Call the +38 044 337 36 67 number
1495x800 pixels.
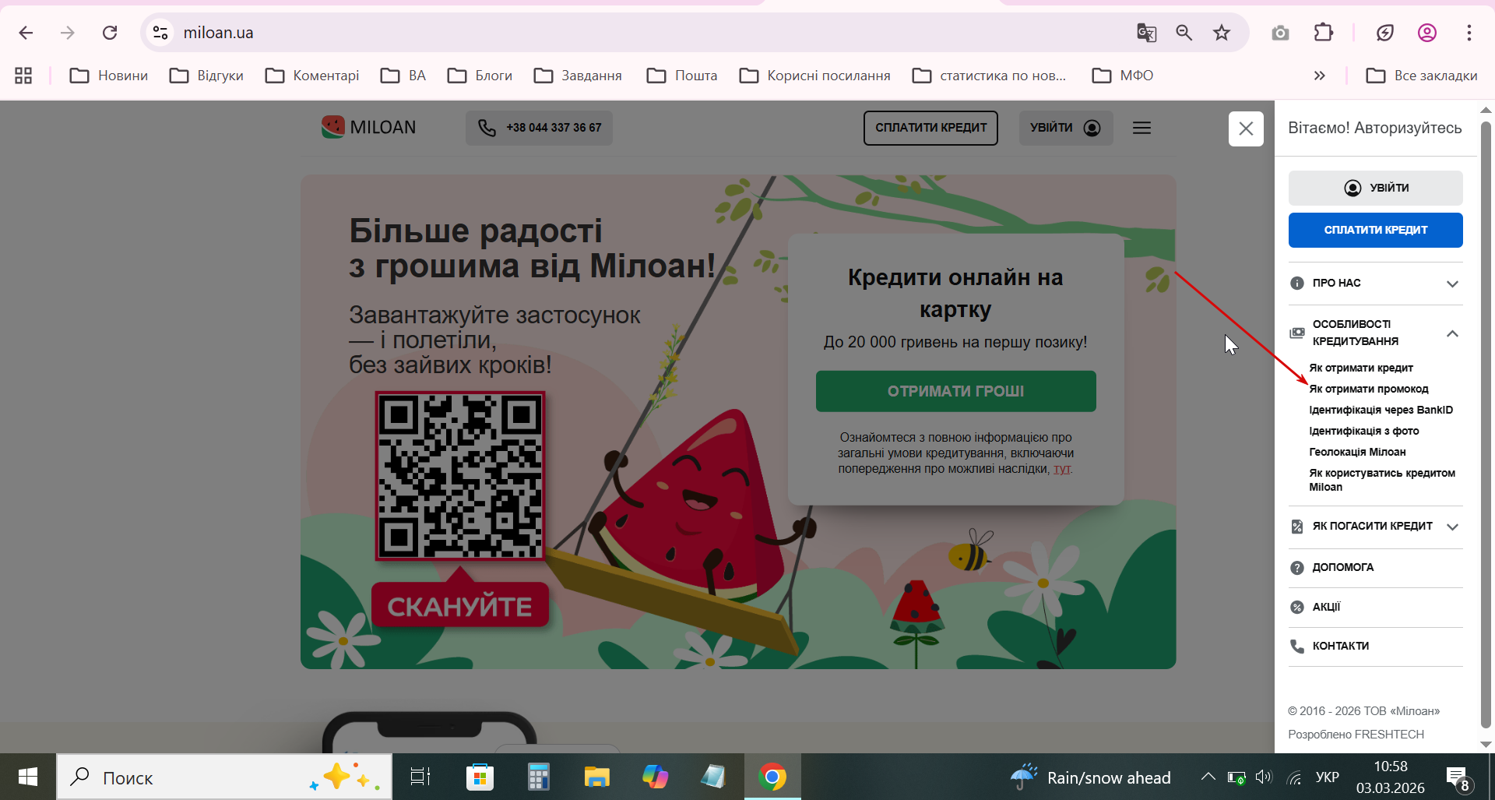click(x=539, y=128)
